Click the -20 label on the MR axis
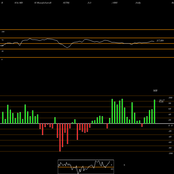This screenshot has height=174, width=174. [170, 131]
